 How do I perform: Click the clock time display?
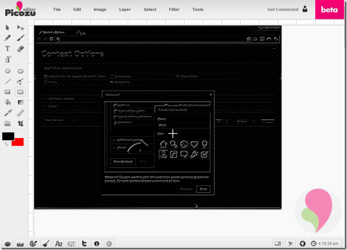[326, 243]
